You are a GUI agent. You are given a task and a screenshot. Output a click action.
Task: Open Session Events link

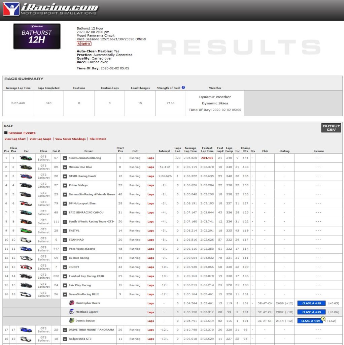pyautogui.click(x=22, y=133)
